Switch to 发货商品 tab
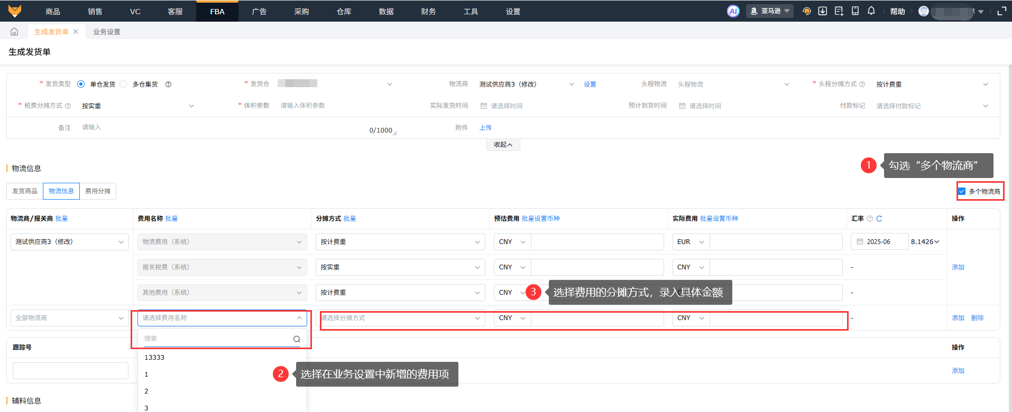1012x412 pixels. coord(25,191)
